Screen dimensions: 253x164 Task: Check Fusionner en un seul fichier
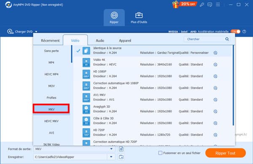160,153
